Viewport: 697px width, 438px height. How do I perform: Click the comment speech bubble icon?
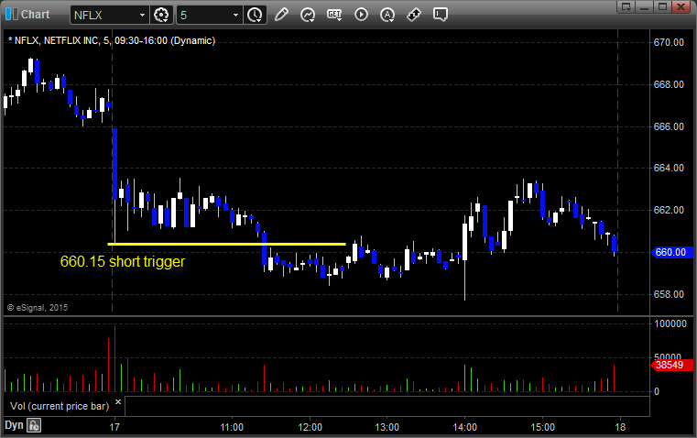click(x=440, y=15)
